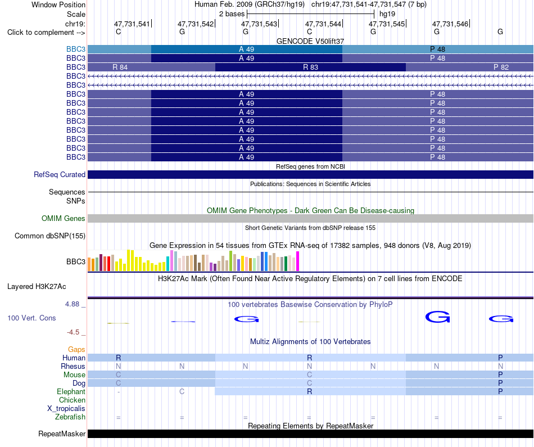The image size is (534, 447).
Task: Select the X_tropicalis alignment row label
Action: point(66,409)
